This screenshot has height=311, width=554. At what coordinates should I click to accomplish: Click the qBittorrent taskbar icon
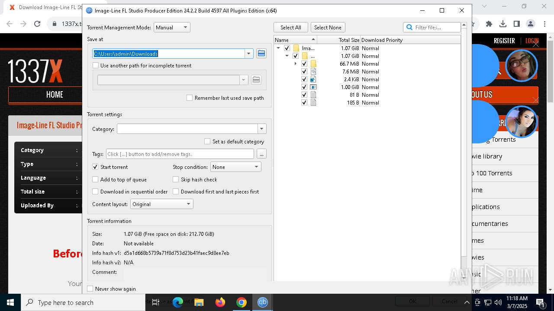[263, 302]
